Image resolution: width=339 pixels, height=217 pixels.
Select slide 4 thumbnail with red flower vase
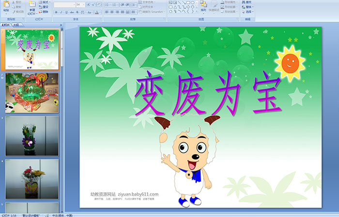tap(32, 179)
